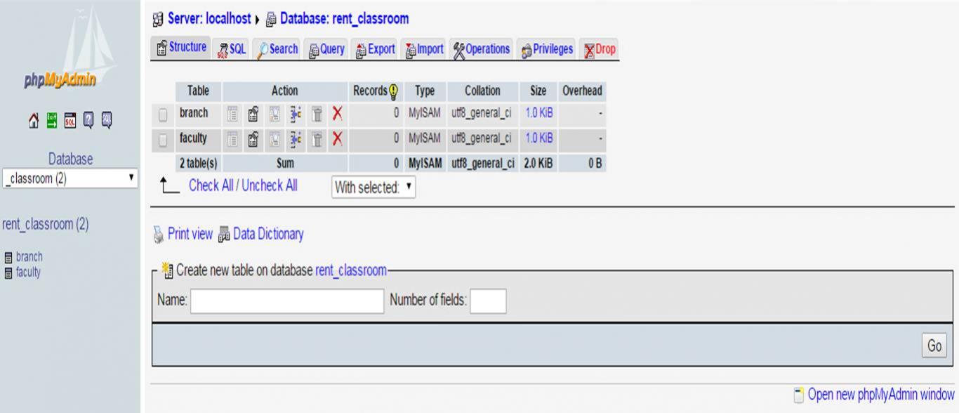Click the 2.0 KiB total size cell
This screenshot has width=959, height=413.
[537, 163]
